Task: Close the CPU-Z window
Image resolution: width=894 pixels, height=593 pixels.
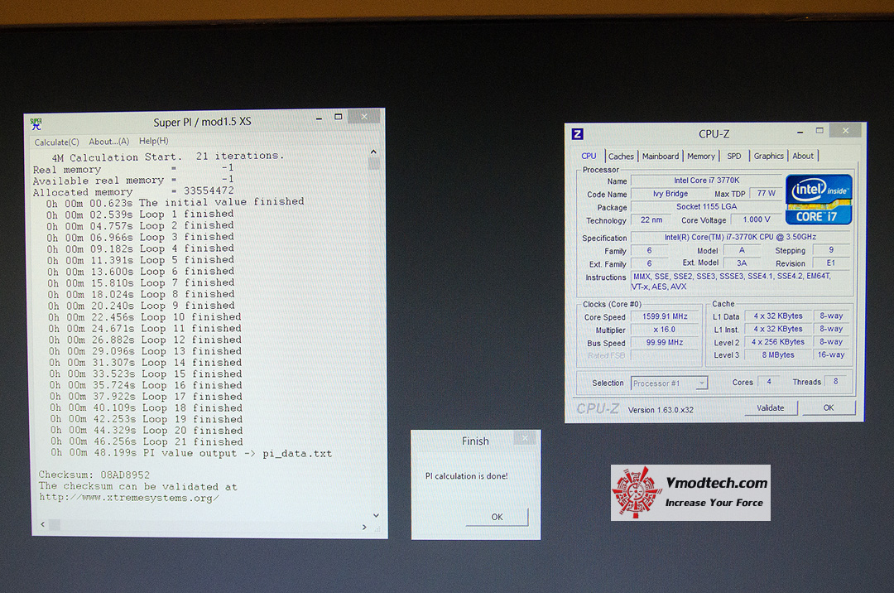Action: click(x=845, y=131)
